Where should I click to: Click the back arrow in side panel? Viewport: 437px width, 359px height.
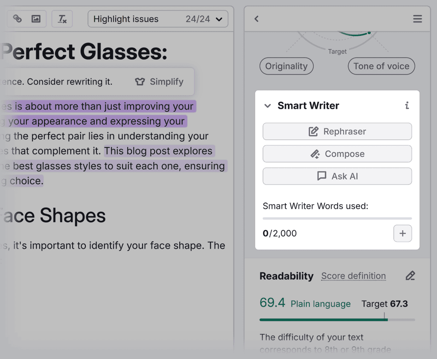pos(256,19)
